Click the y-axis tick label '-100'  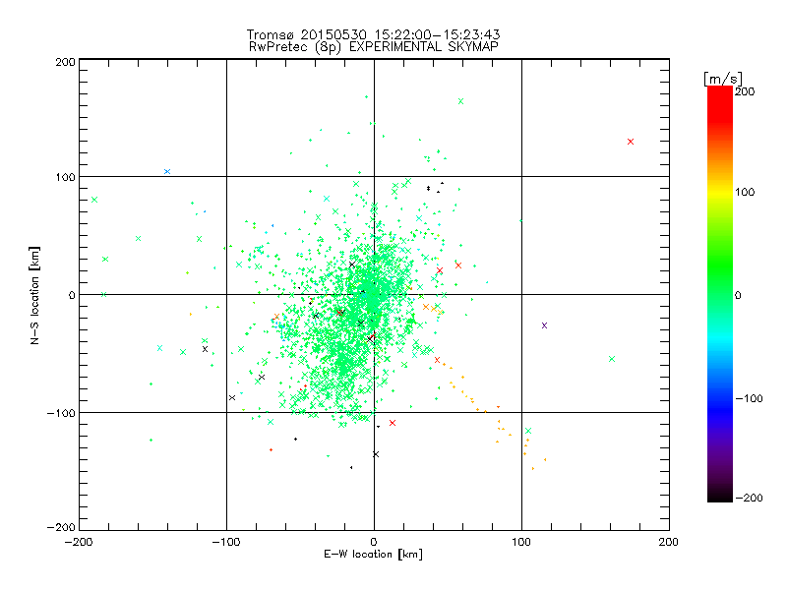(x=61, y=413)
